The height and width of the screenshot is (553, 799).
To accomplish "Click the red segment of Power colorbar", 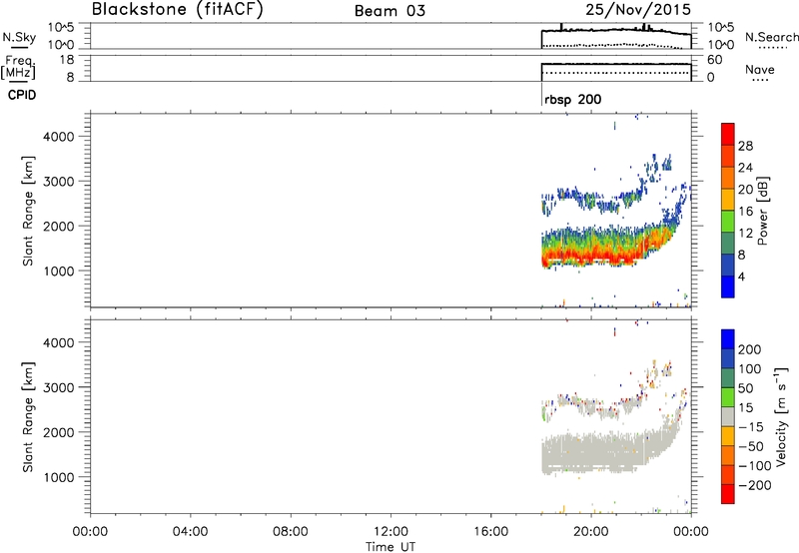I will [728, 134].
